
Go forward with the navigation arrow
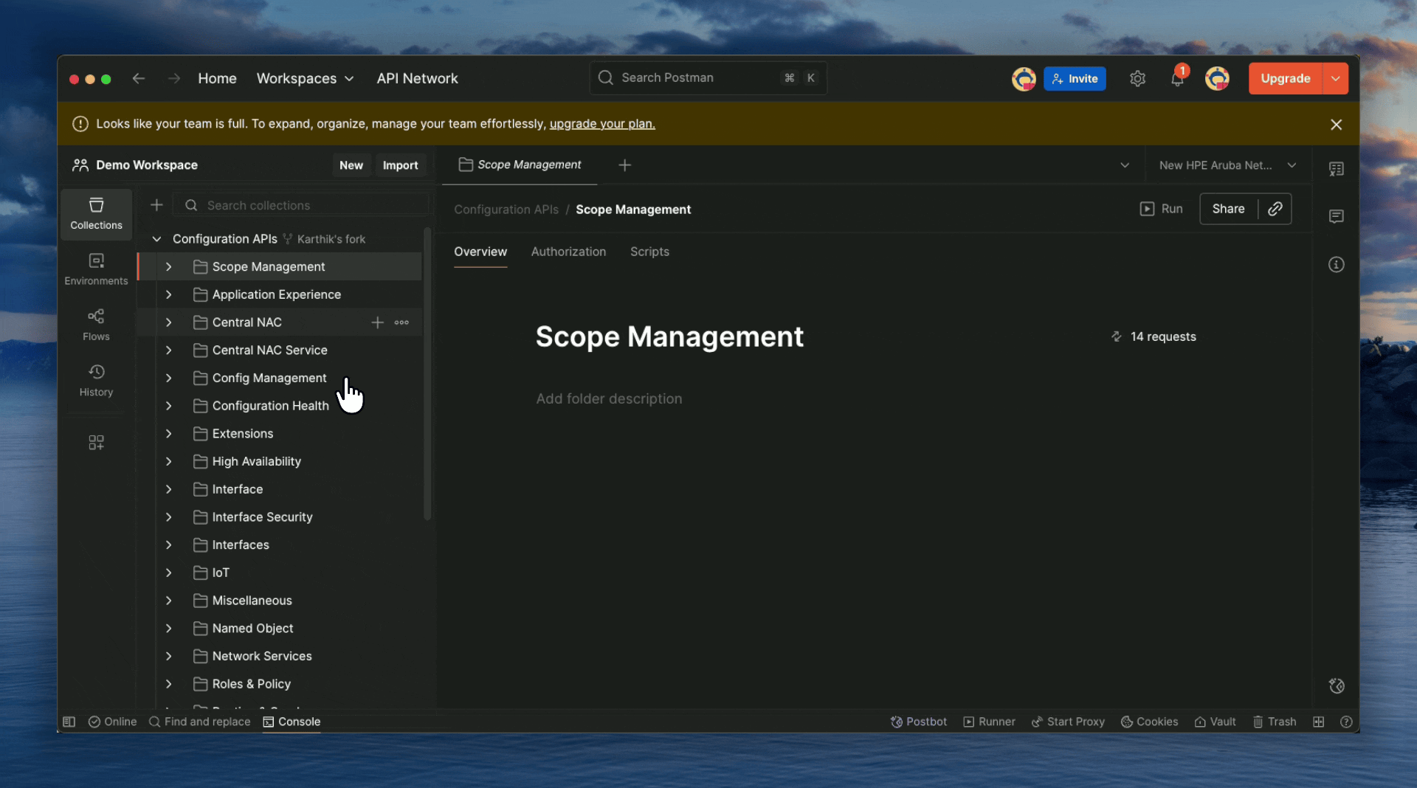pos(174,78)
